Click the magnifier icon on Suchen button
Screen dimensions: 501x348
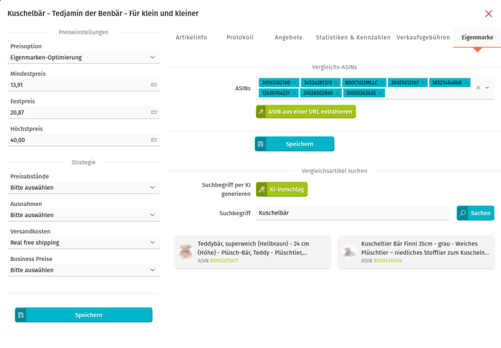pyautogui.click(x=463, y=213)
